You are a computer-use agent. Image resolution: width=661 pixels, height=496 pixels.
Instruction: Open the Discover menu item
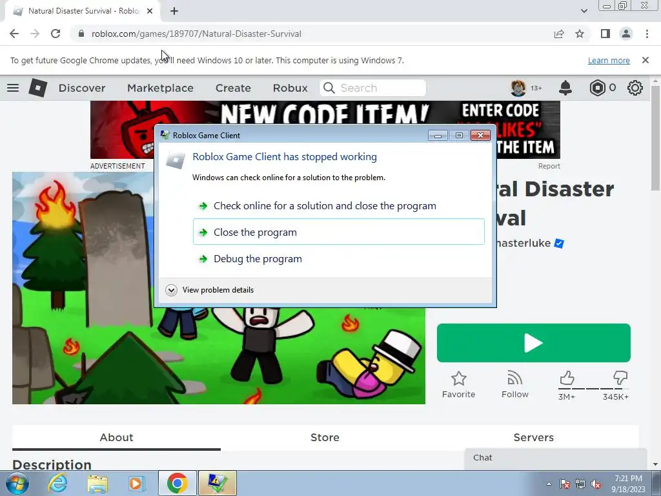82,88
